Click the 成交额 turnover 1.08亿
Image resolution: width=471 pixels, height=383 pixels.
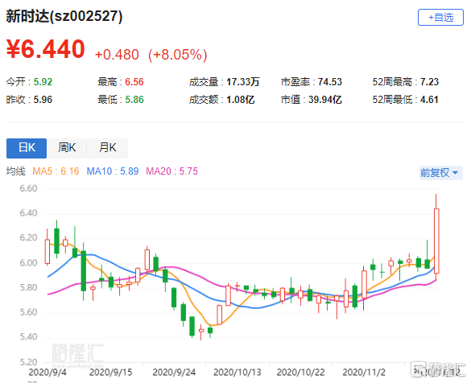tap(240, 99)
